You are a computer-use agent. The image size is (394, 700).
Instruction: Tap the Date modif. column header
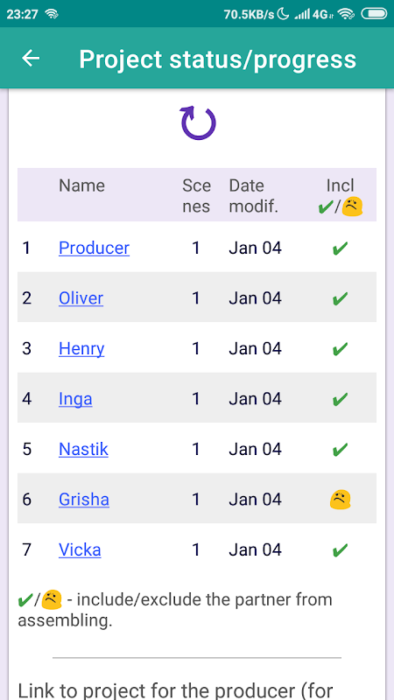click(253, 196)
